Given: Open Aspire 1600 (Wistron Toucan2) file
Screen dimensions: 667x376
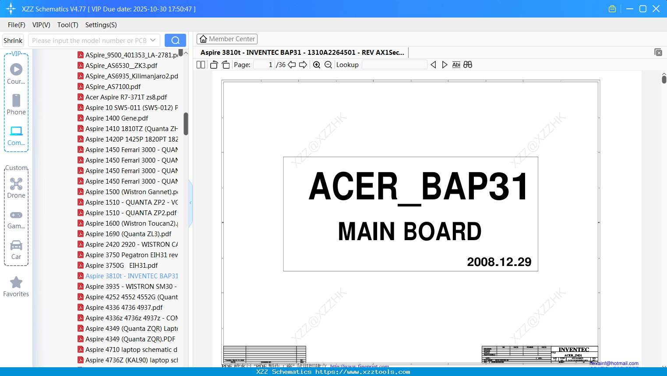Looking at the screenshot, I should pos(128,223).
